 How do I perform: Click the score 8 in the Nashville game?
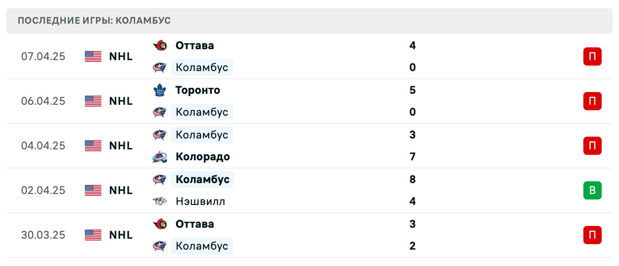tap(412, 179)
